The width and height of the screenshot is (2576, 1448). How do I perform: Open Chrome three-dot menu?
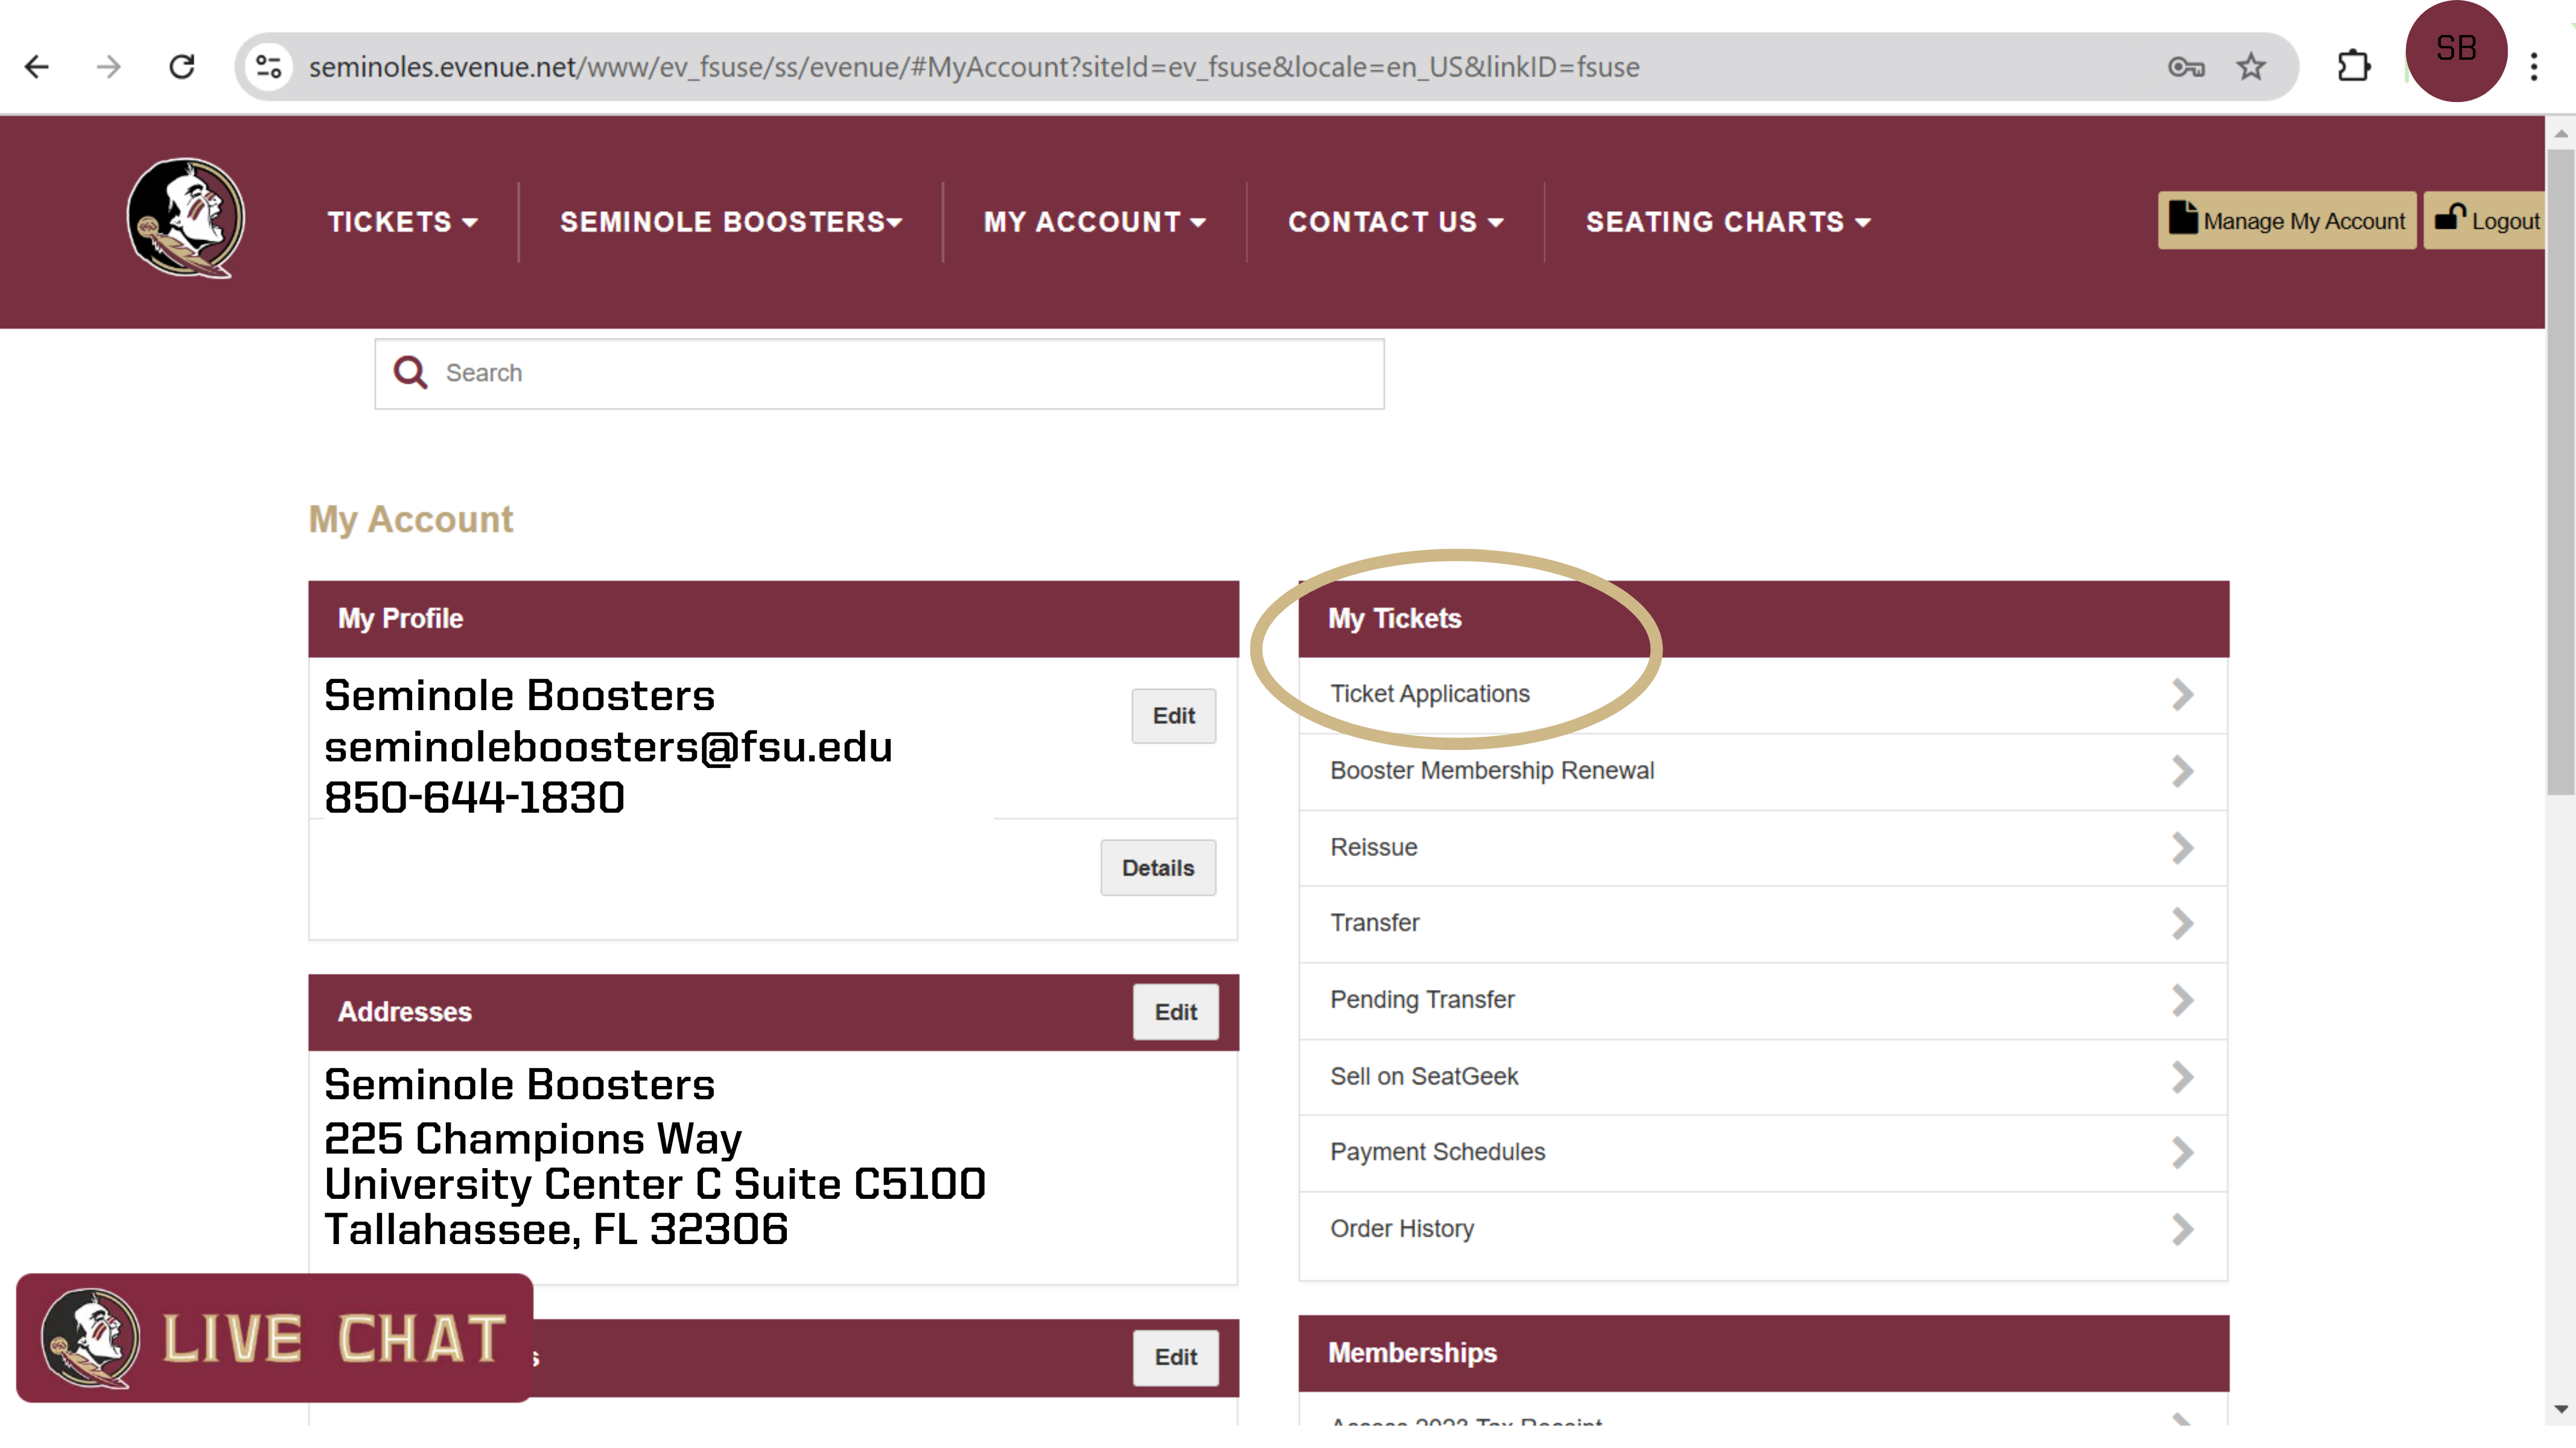point(2534,67)
